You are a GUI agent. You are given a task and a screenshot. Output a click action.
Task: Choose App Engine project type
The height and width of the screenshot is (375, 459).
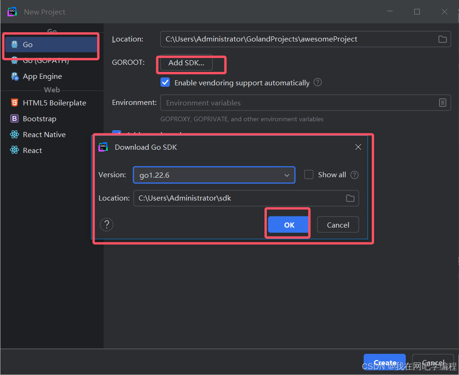(x=42, y=76)
